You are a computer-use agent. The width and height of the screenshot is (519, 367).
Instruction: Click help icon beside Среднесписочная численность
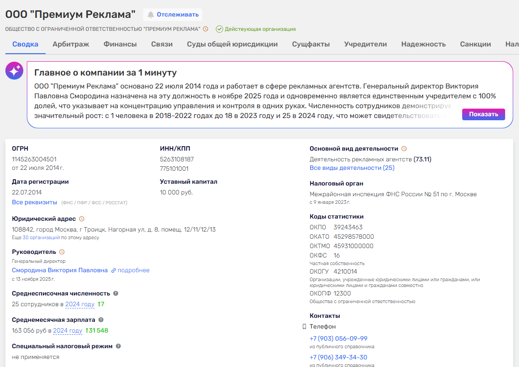click(x=115, y=293)
